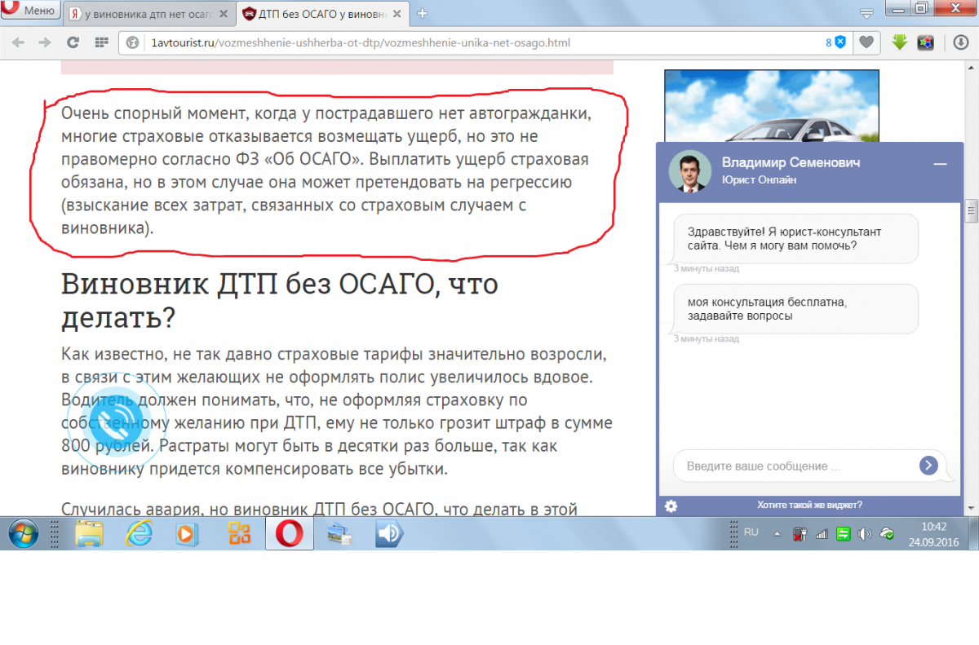
Task: Open the Opera Меню button
Action: click(x=30, y=11)
